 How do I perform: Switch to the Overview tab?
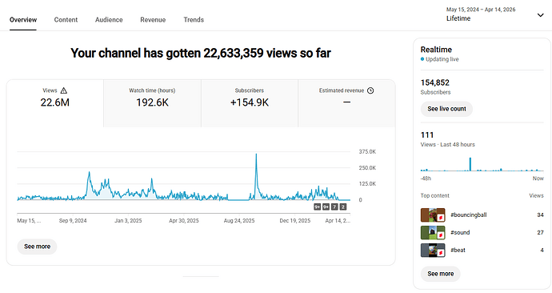23,20
